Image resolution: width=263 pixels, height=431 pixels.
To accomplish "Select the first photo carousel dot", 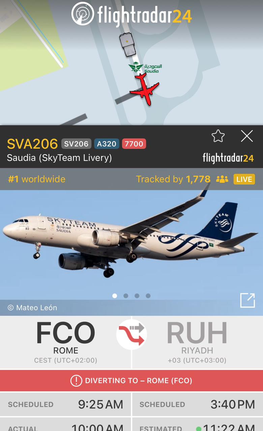I will pos(115,296).
